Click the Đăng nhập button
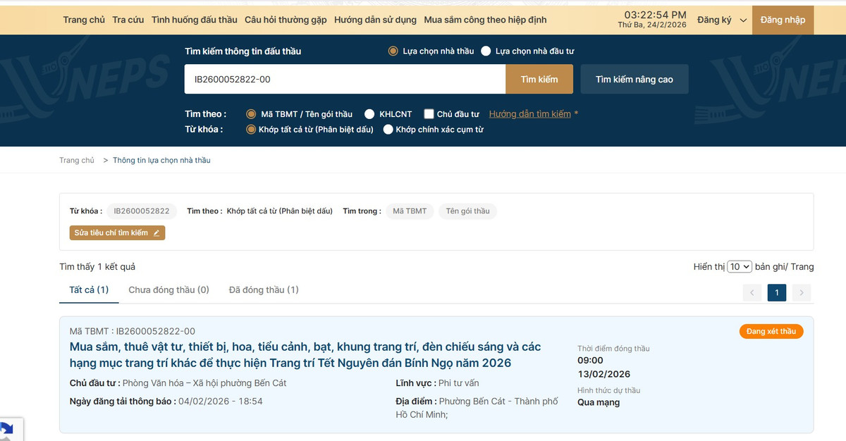The image size is (846, 441). pyautogui.click(x=783, y=20)
